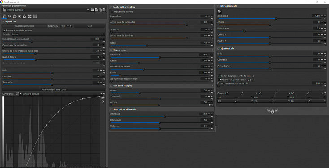Decrease Umbral de recuperación de luces altas

[101, 51]
